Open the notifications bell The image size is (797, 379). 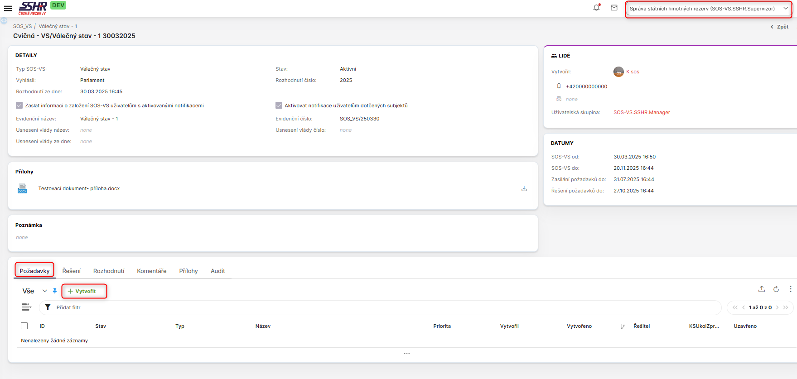click(x=596, y=8)
